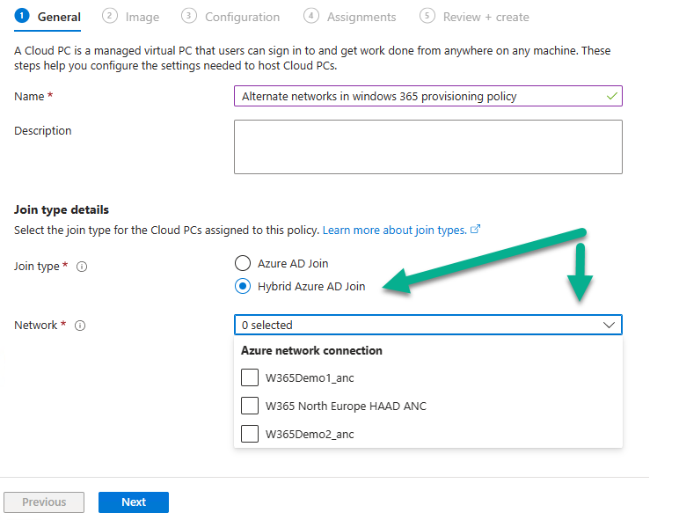This screenshot has width=679, height=520.
Task: Click into the Description text area
Action: pyautogui.click(x=428, y=147)
